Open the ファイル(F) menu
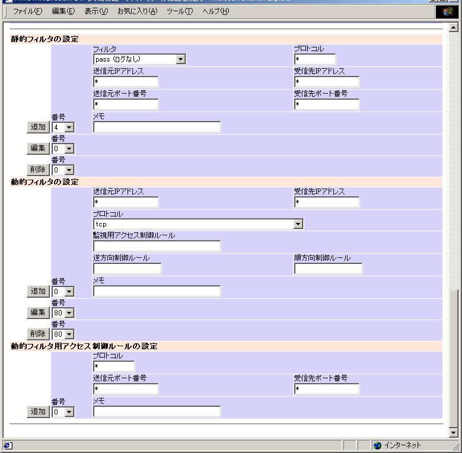Viewport: 462px width, 453px height. tap(27, 11)
